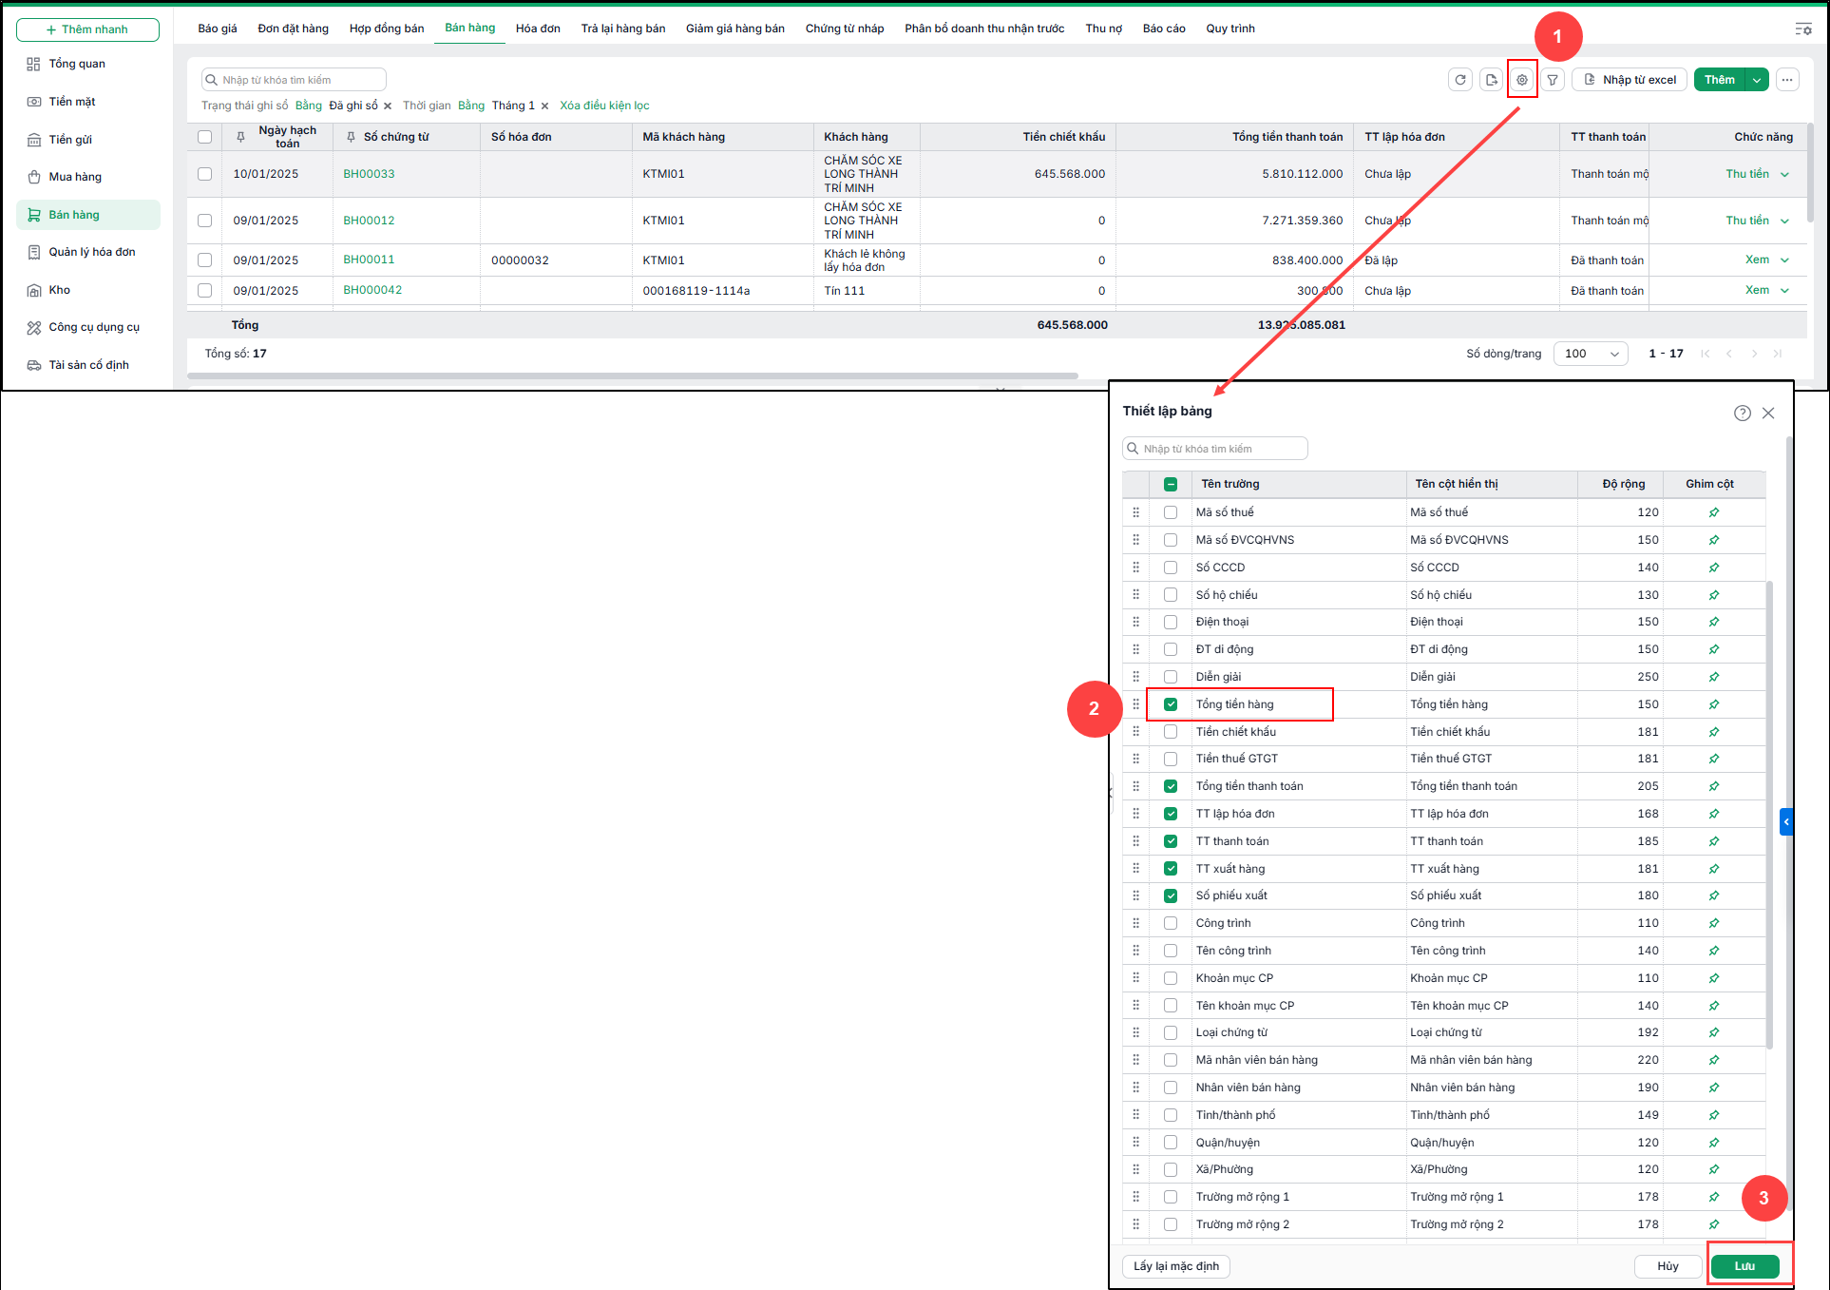
Task: Click the blue side-panel collapse arrow
Action: click(1786, 821)
